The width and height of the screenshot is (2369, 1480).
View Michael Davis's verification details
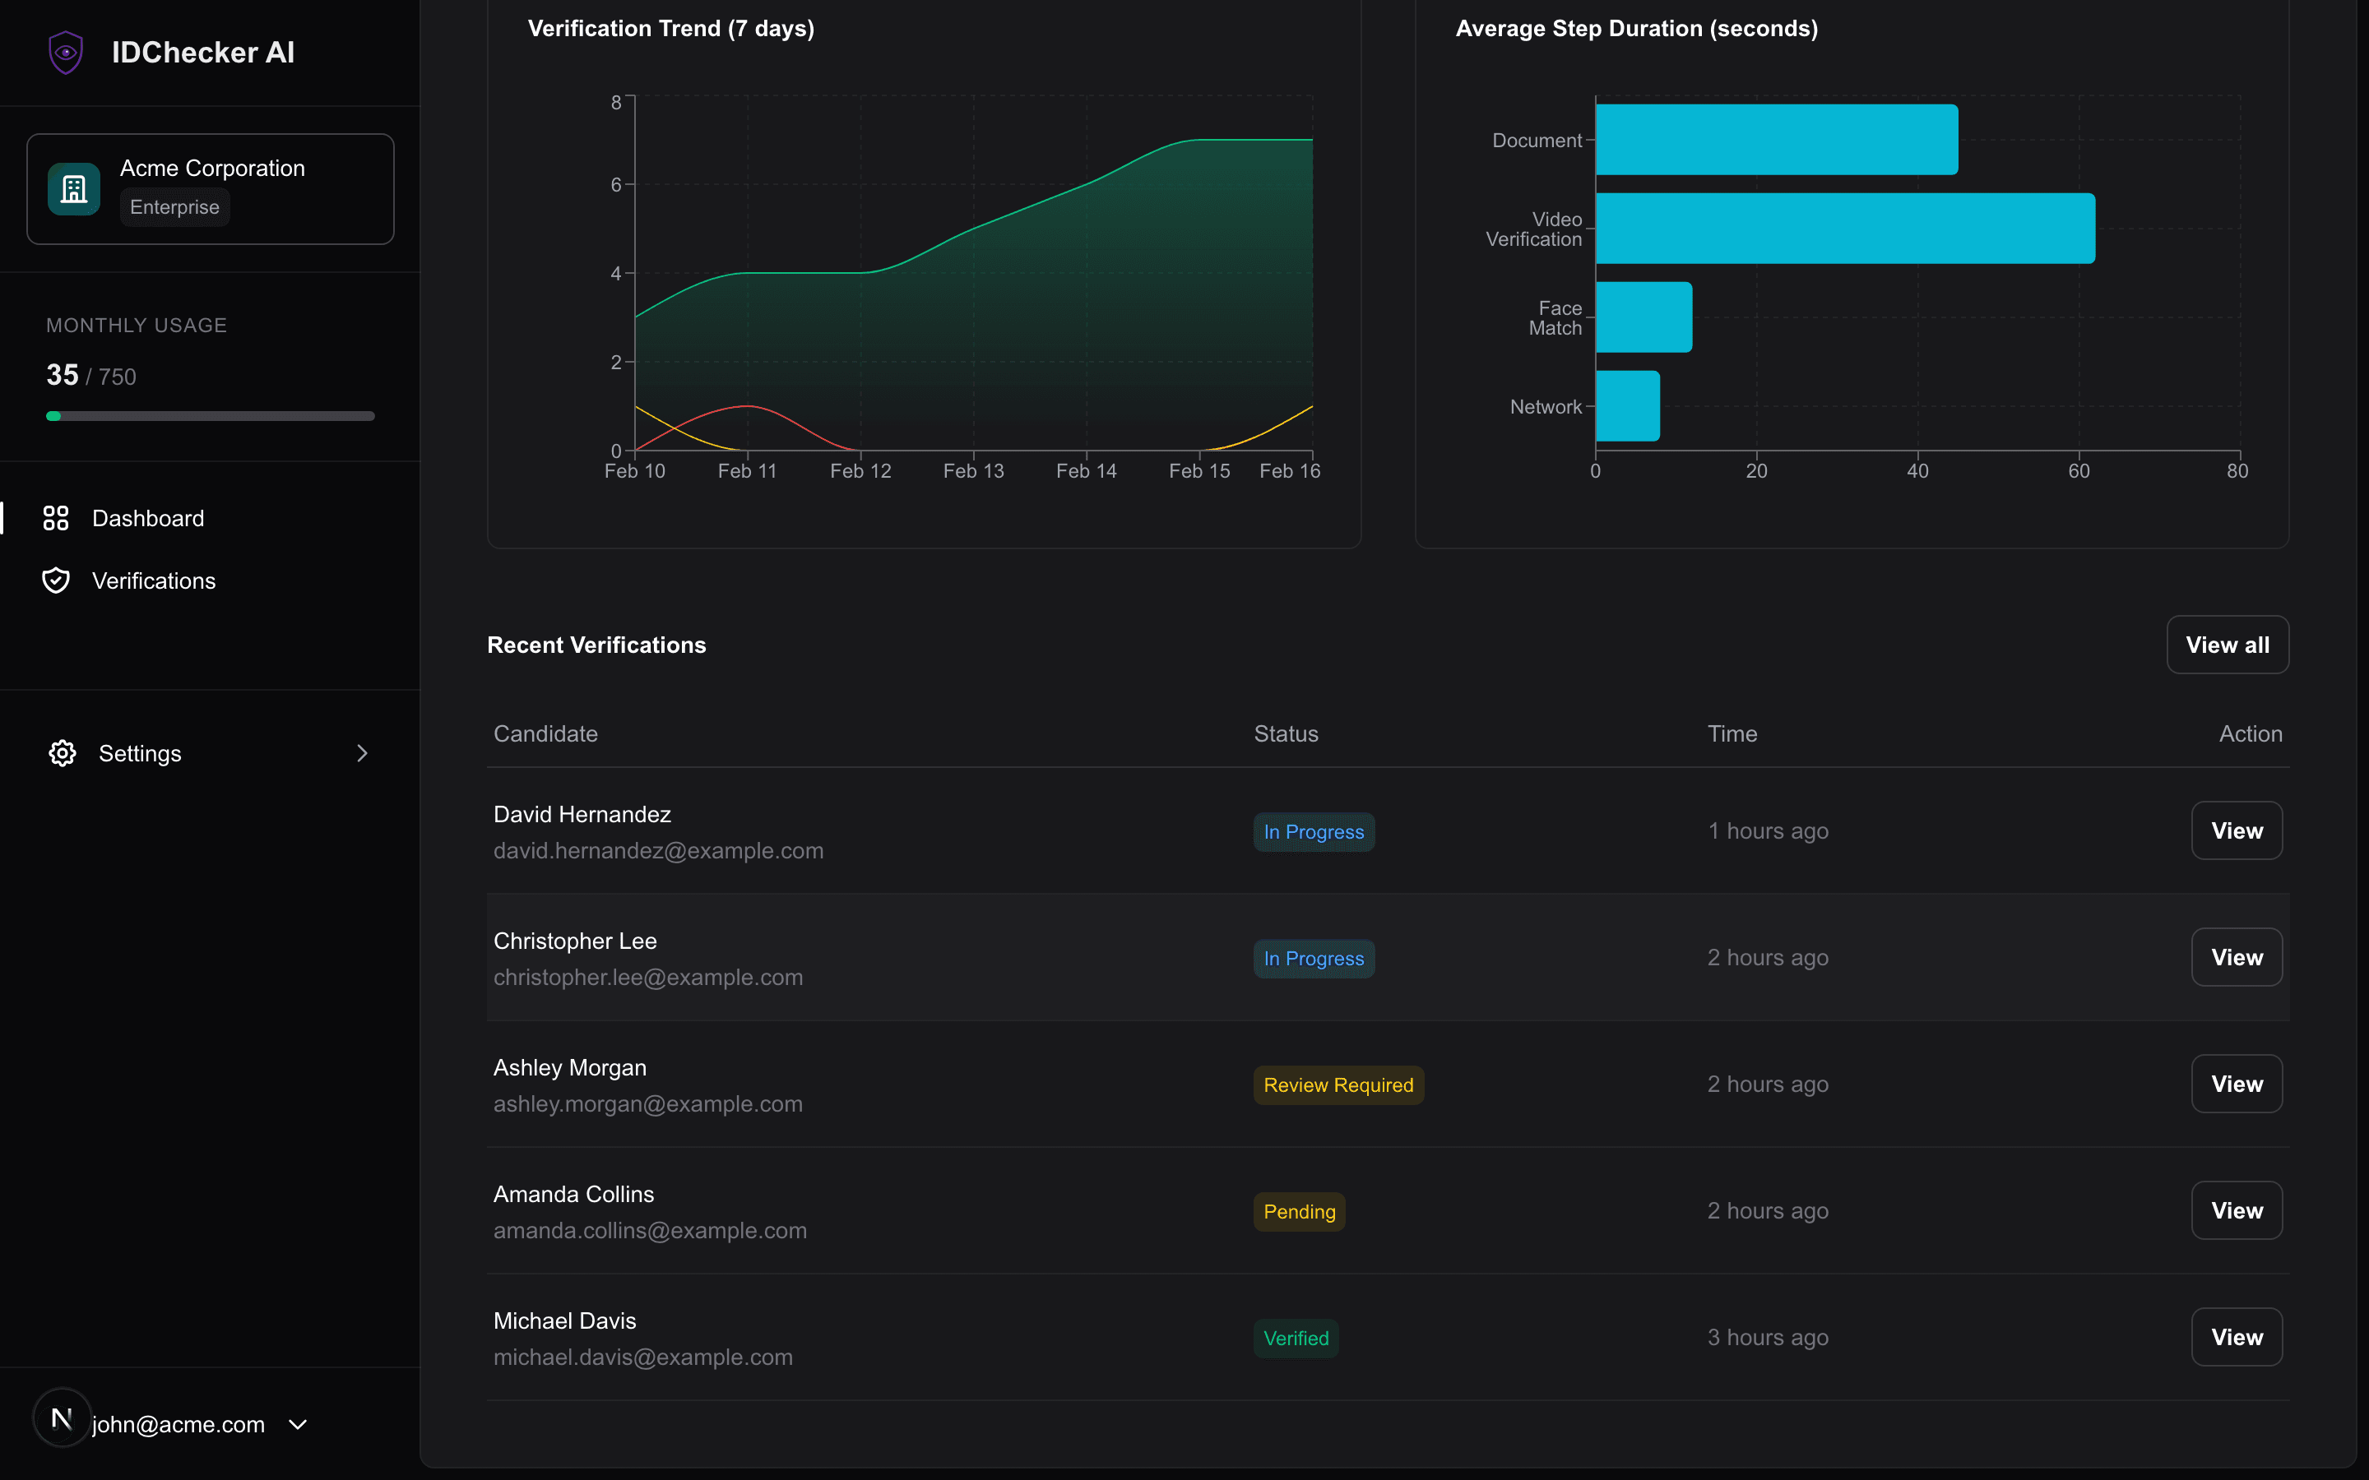tap(2236, 1336)
